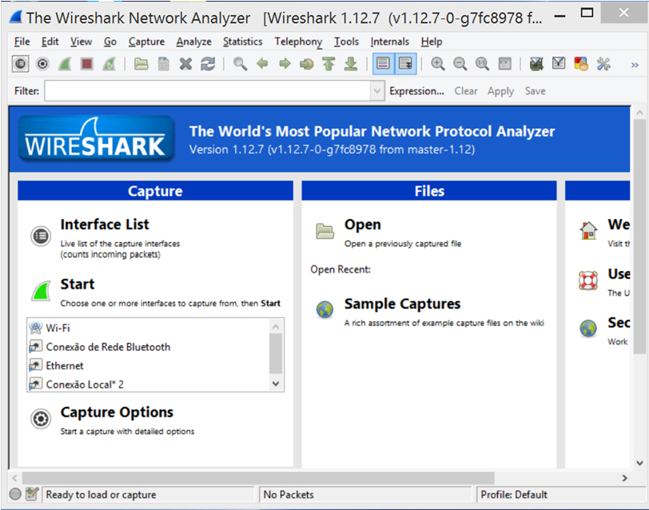Click the interface list toolbar icon
The image size is (649, 510).
pyautogui.click(x=21, y=64)
